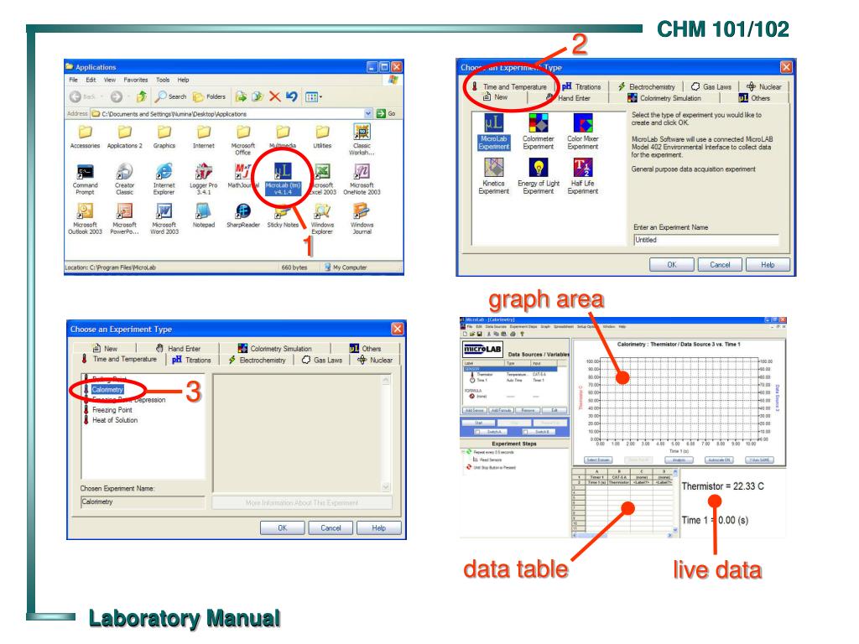Open the MicroLab (tm) v4.1.4 shortcut
The height and width of the screenshot is (644, 859).
pyautogui.click(x=283, y=179)
